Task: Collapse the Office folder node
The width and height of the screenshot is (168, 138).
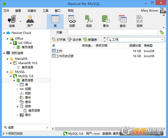Action: 7,39
